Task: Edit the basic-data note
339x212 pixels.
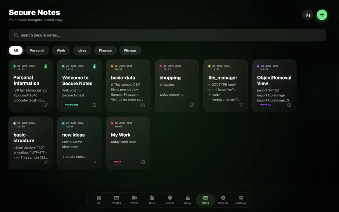Action: pyautogui.click(x=143, y=105)
